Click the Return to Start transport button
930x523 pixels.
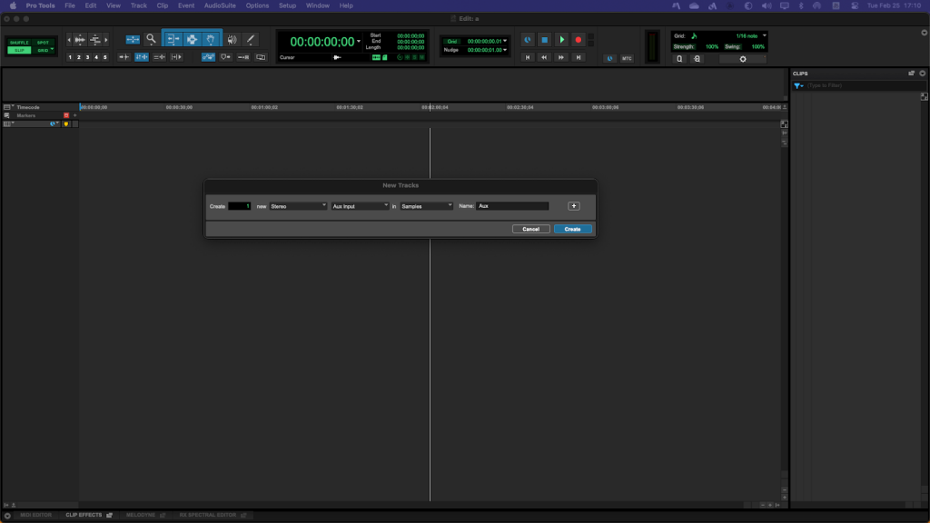pos(528,57)
